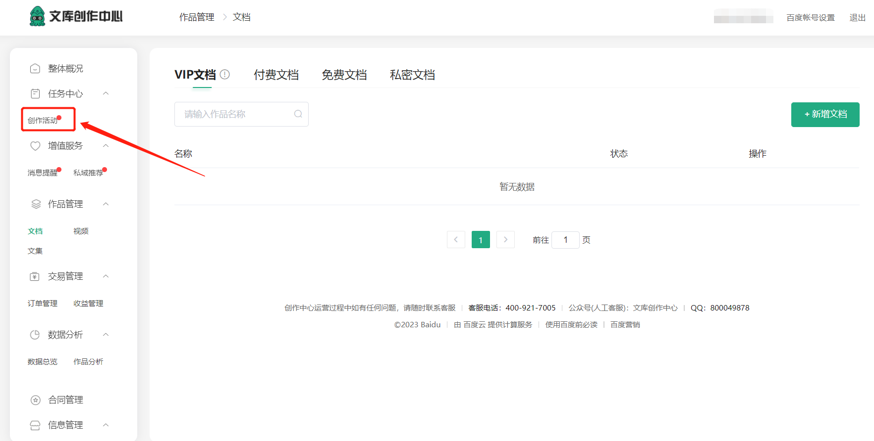Open the 使用百度前必读 footer link
This screenshot has height=441, width=874.
(x=571, y=325)
